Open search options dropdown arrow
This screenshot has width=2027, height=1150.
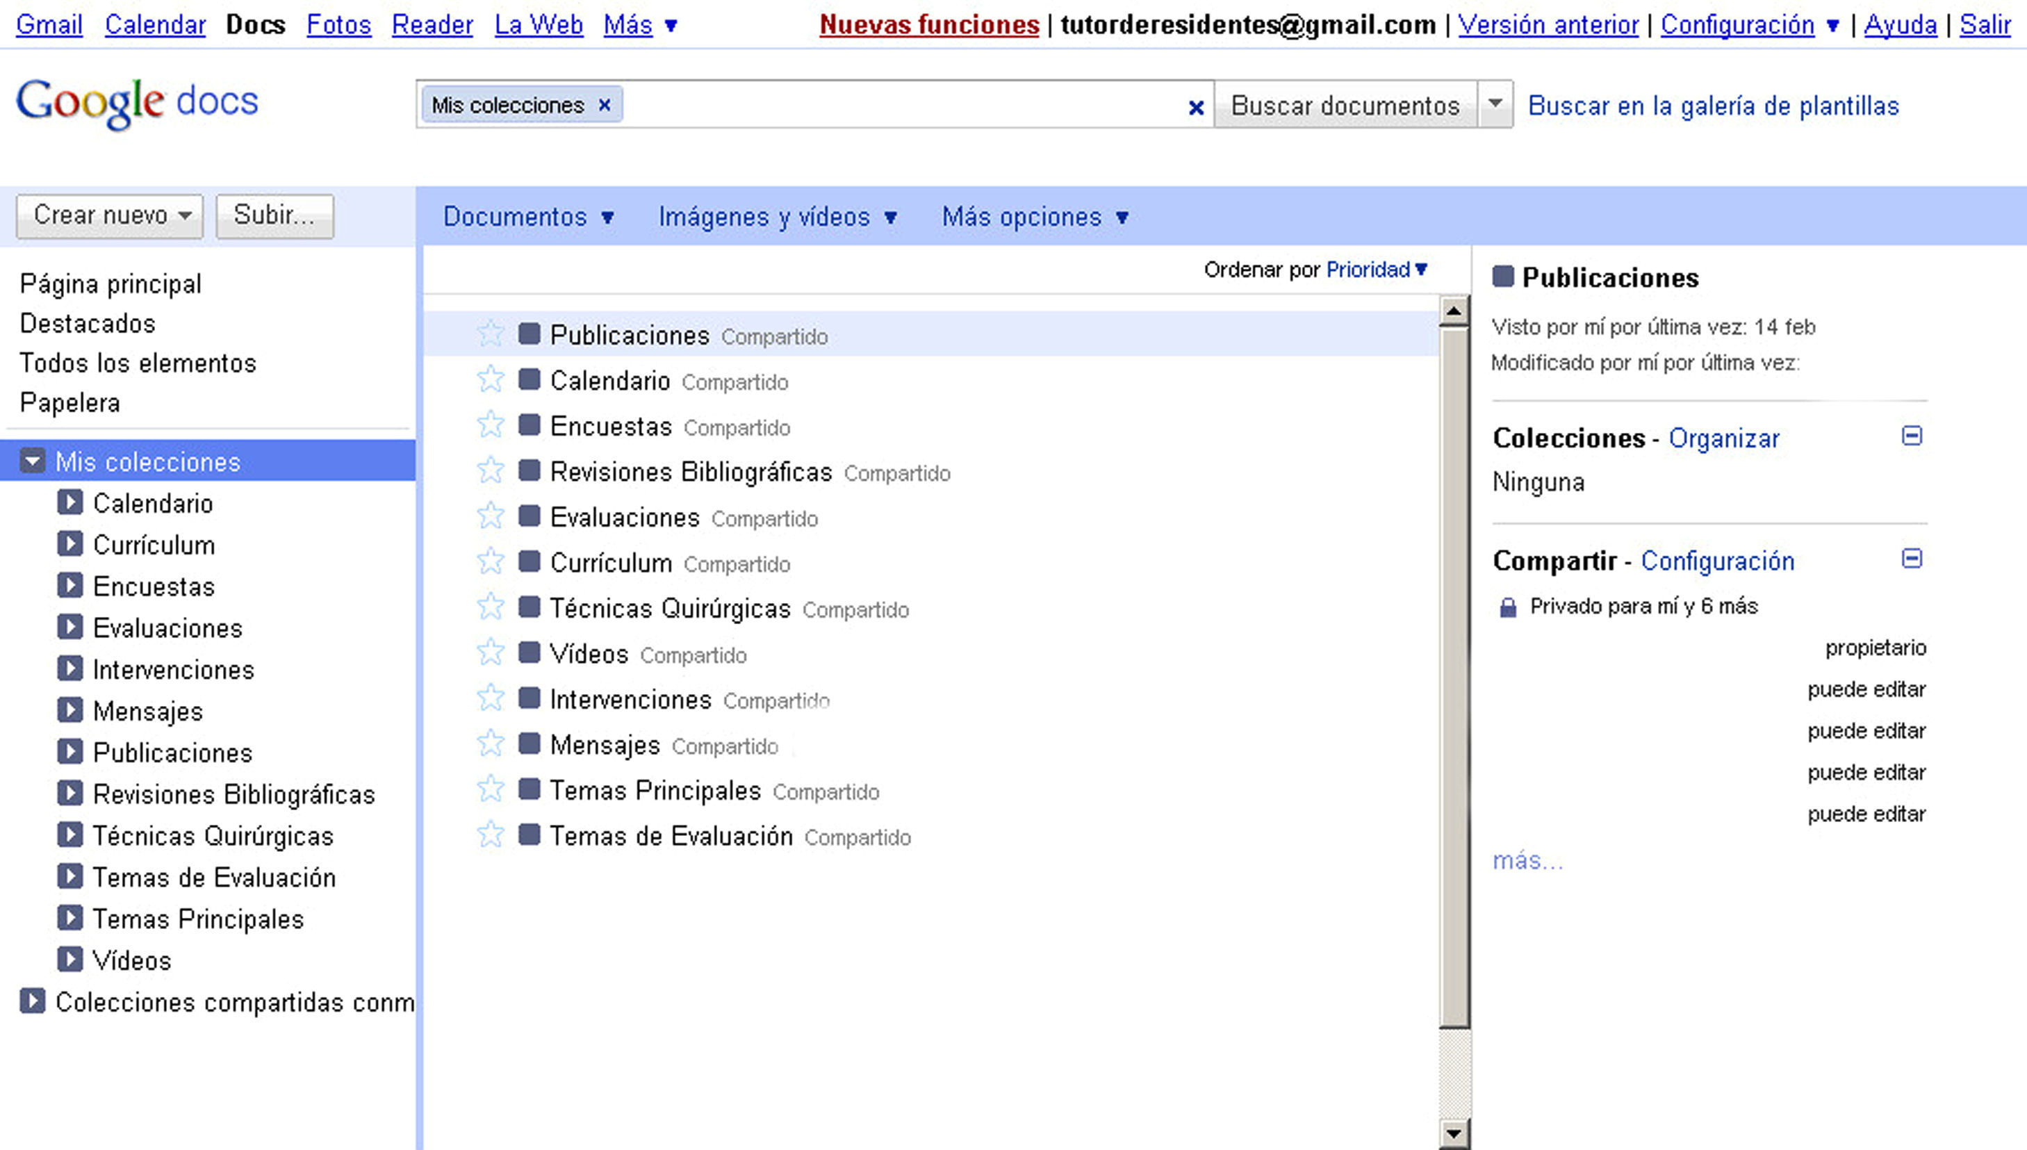[1495, 104]
